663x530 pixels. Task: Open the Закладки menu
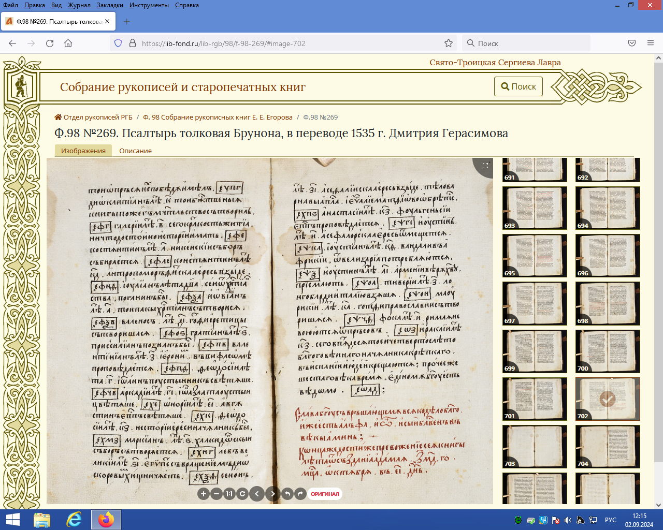(x=110, y=5)
